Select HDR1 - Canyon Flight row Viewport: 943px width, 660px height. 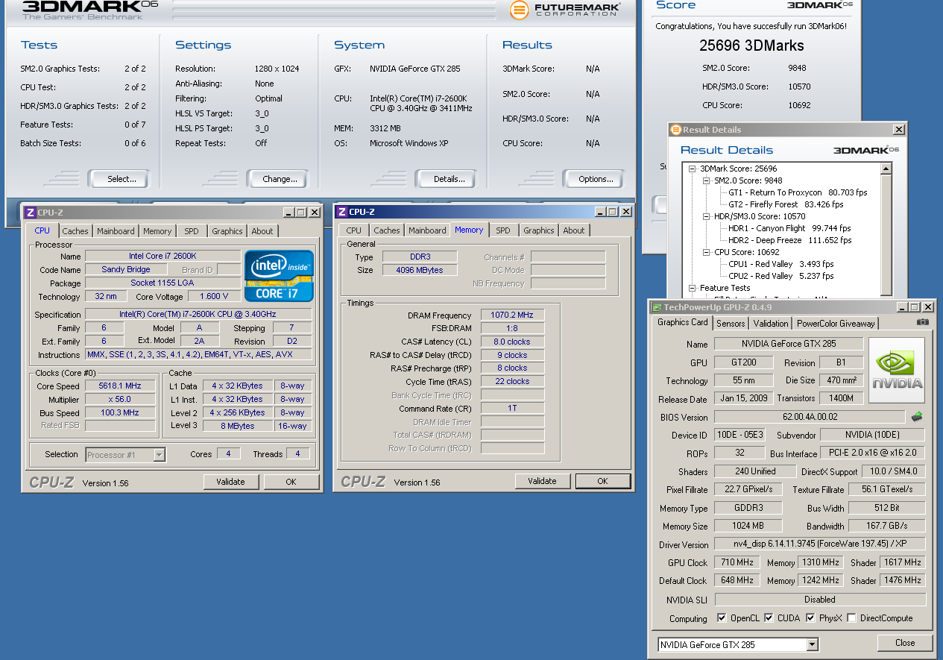789,228
